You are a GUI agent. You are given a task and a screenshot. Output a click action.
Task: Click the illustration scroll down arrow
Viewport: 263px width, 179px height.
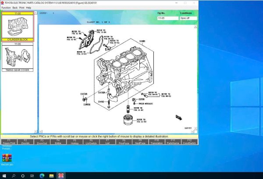[x=195, y=128]
